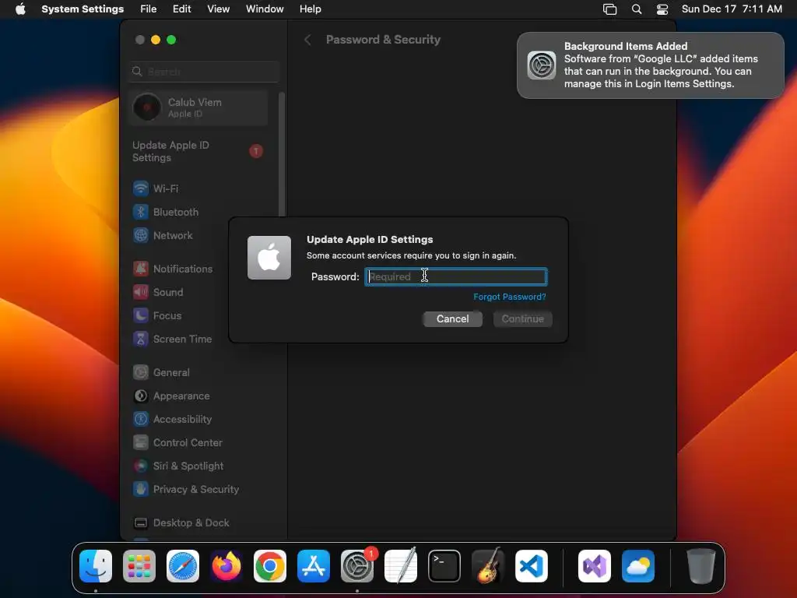Viewport: 797px width, 598px height.
Task: Launch Firefox from the Dock
Action: (226, 566)
